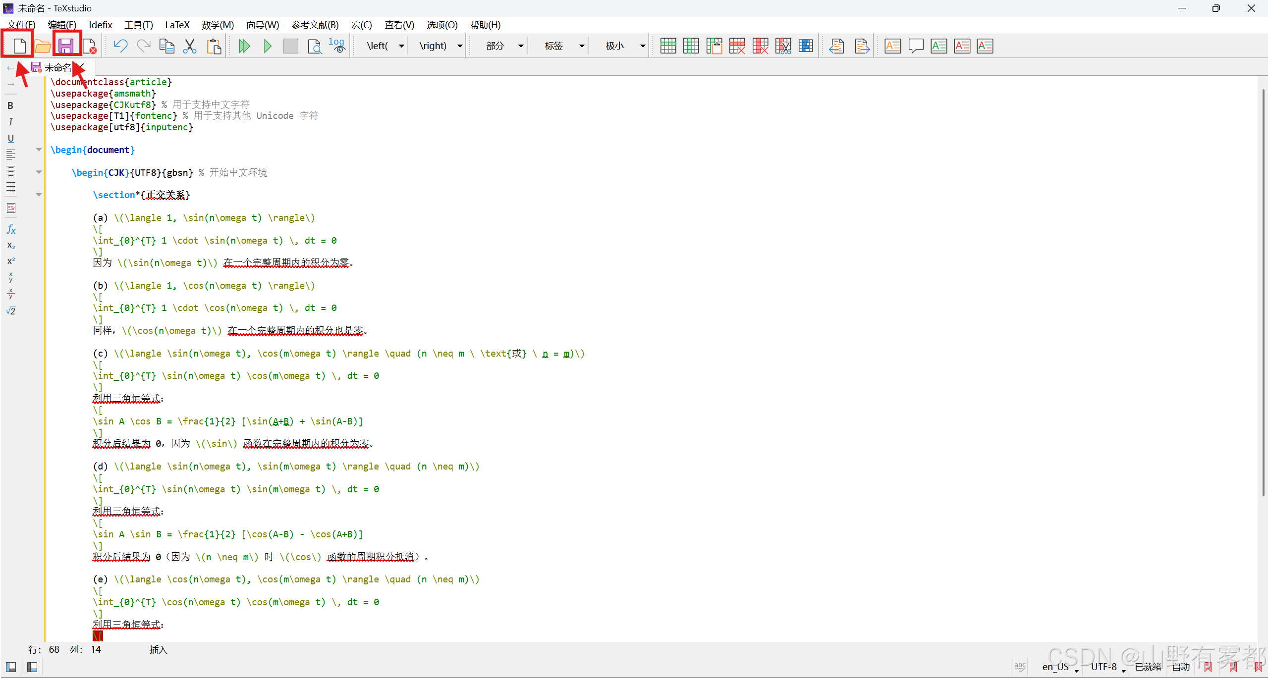Click the Compile single green arrow icon
Screen dimensions: 1268x678
coord(268,46)
